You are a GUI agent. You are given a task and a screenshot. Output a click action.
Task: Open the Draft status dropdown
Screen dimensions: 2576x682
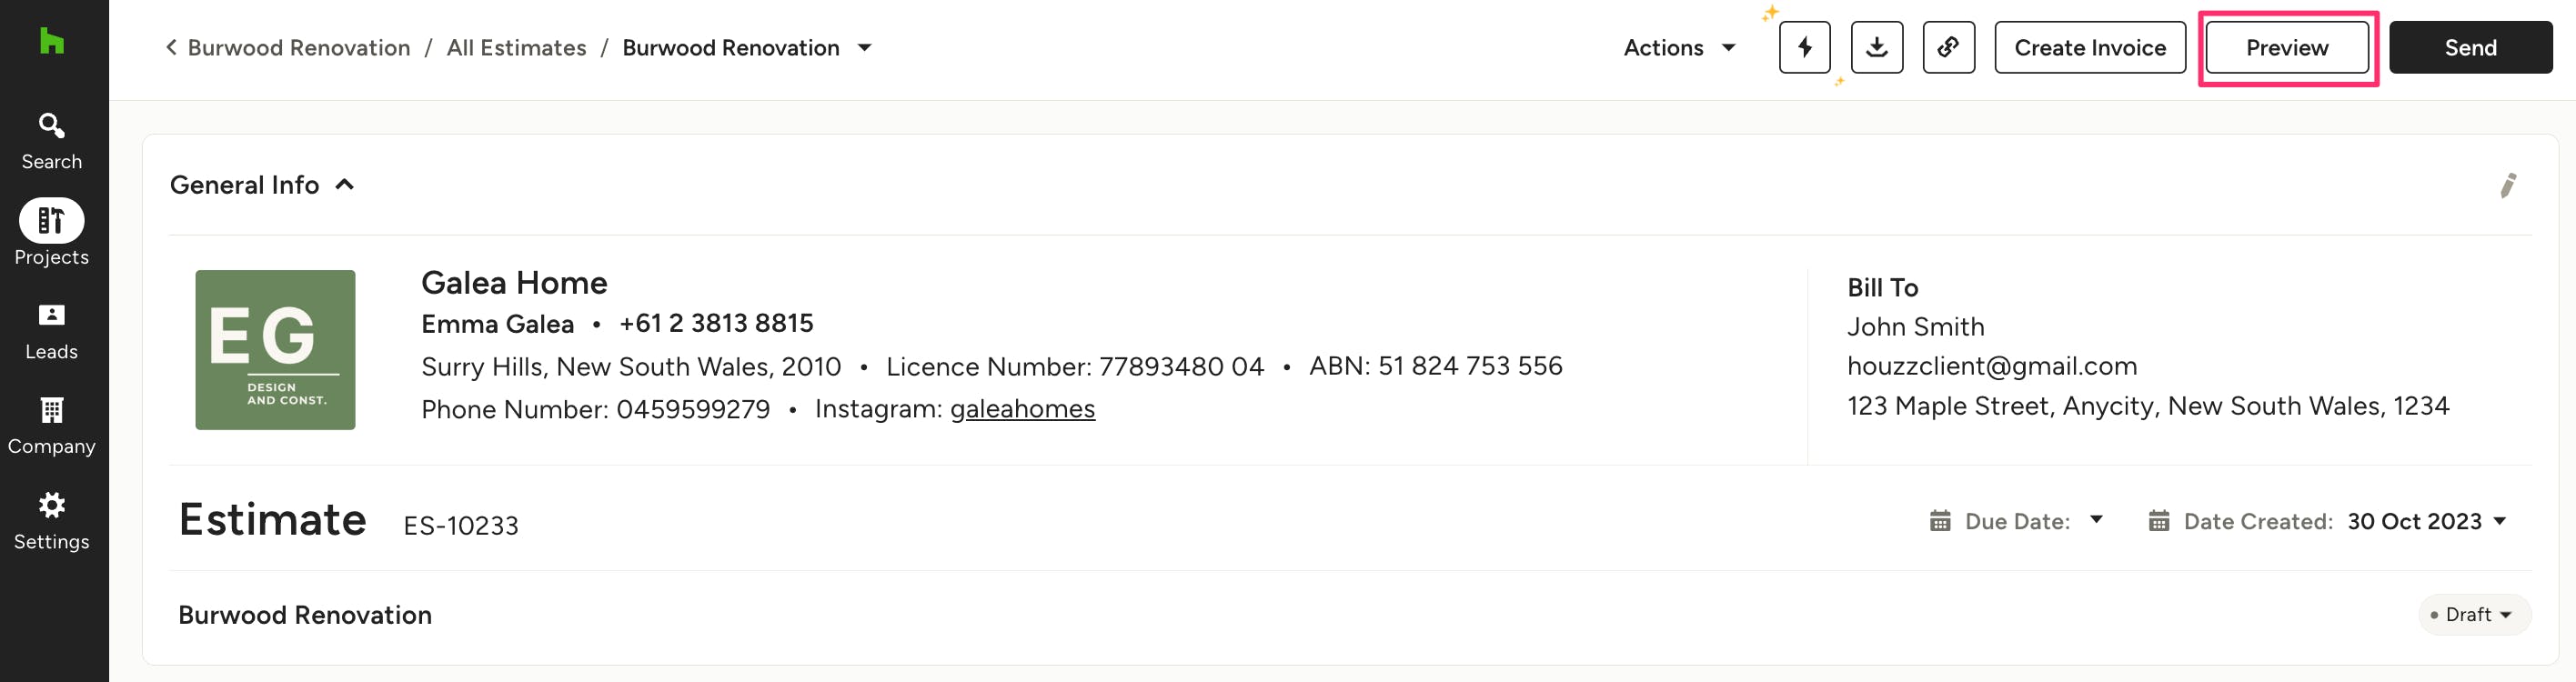2474,614
